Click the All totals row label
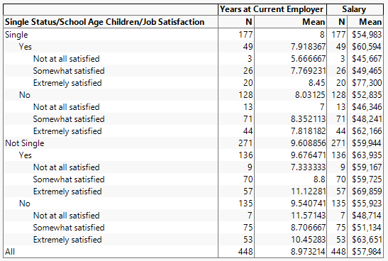The width and height of the screenshot is (388, 261). pos(10,252)
